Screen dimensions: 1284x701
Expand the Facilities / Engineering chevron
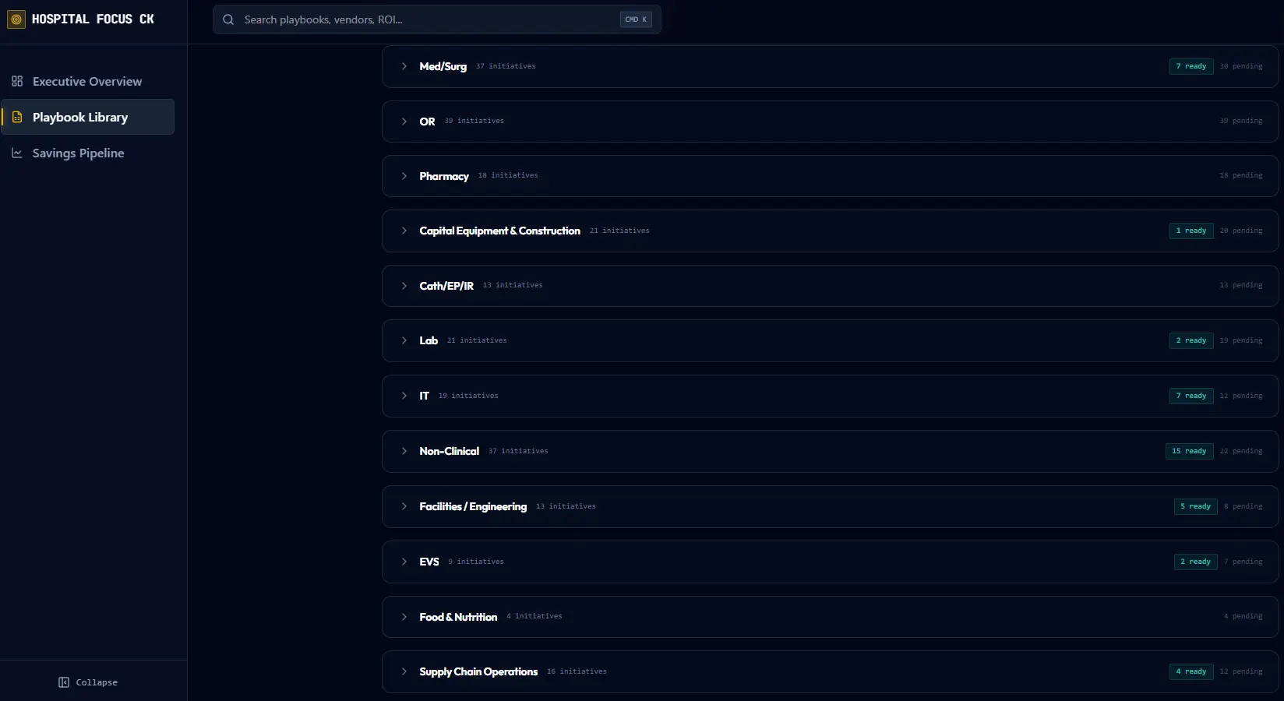click(404, 506)
